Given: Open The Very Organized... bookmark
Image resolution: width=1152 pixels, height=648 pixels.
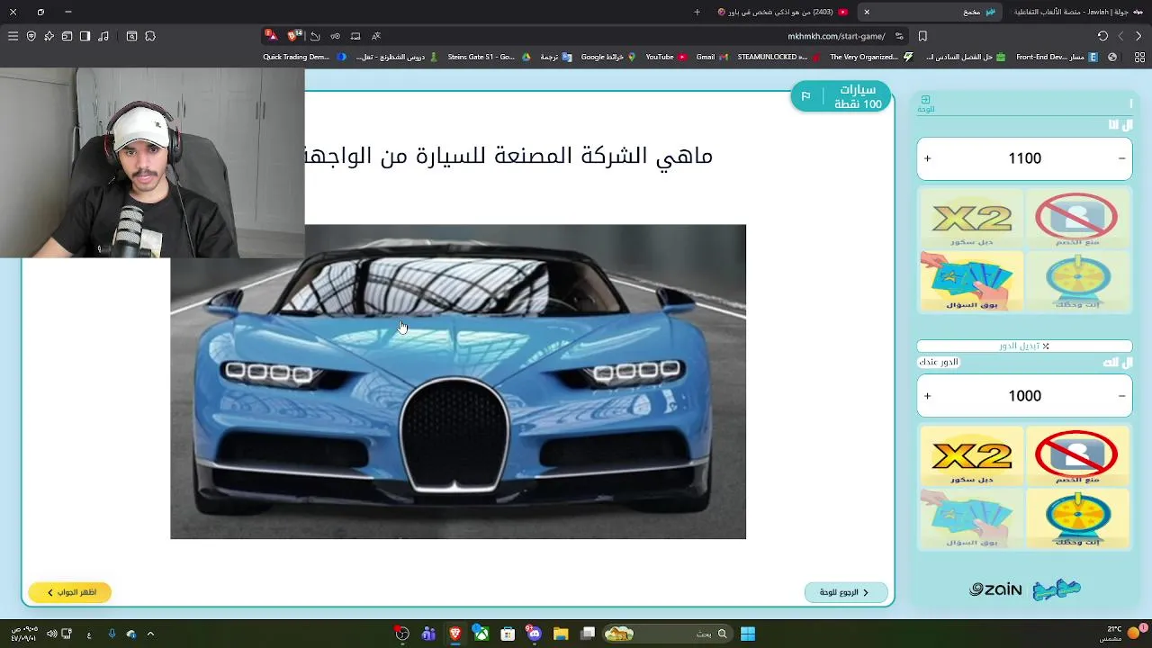Looking at the screenshot, I should pyautogui.click(x=870, y=57).
